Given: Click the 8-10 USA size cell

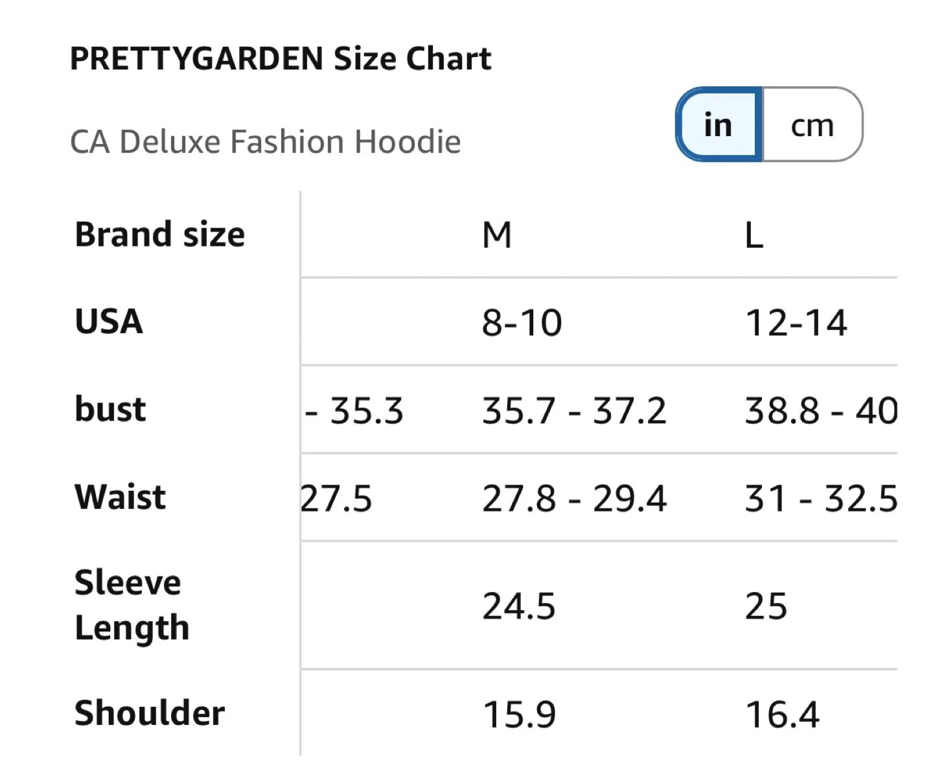Looking at the screenshot, I should (522, 322).
